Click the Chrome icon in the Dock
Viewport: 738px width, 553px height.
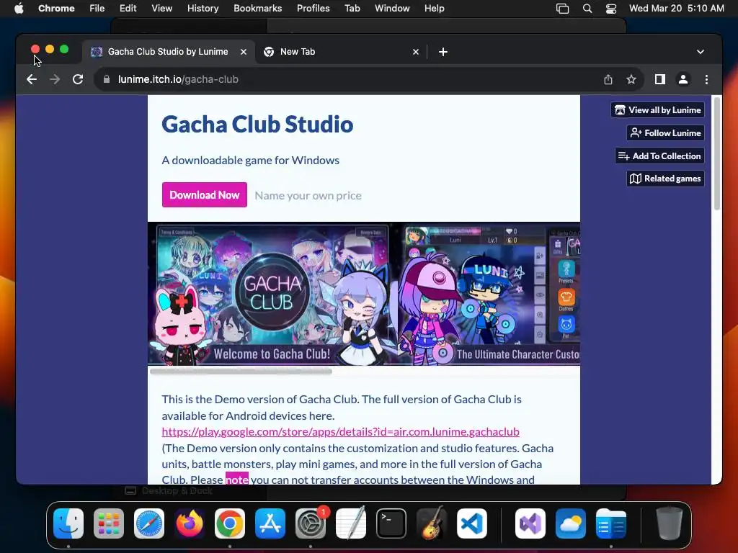point(230,523)
